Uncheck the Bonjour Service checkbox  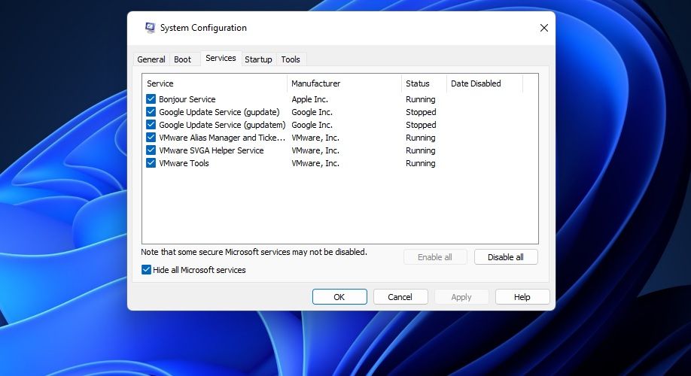pos(151,99)
